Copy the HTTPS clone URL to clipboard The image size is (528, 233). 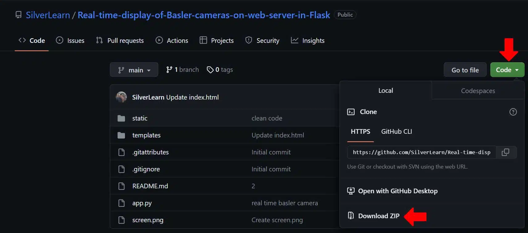505,152
